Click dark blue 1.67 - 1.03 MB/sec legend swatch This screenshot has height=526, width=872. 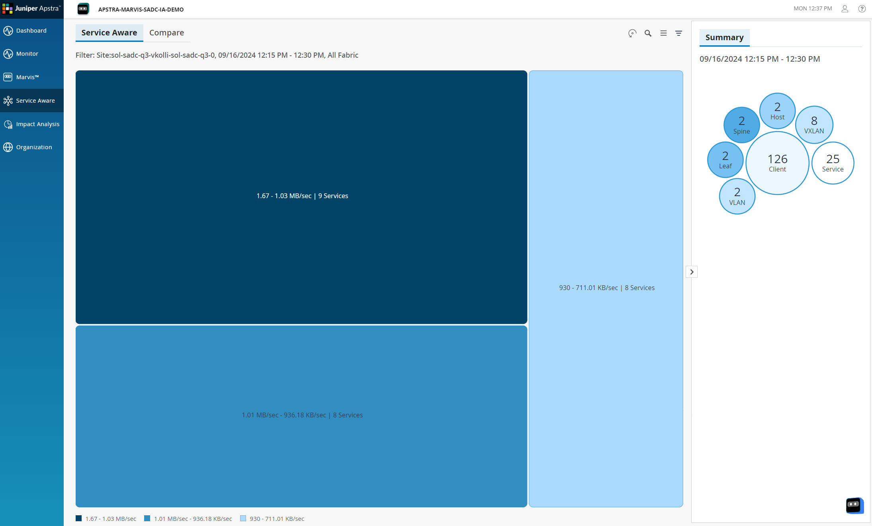point(79,518)
